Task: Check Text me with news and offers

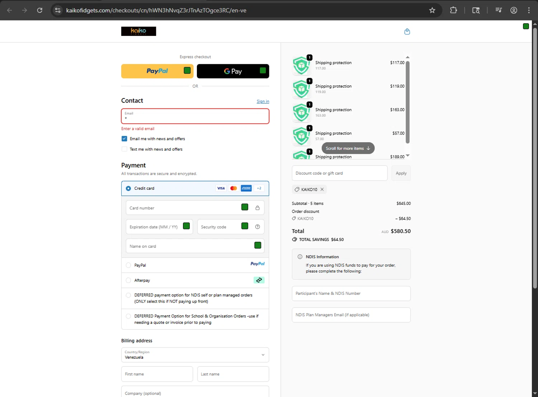Action: pyautogui.click(x=124, y=149)
